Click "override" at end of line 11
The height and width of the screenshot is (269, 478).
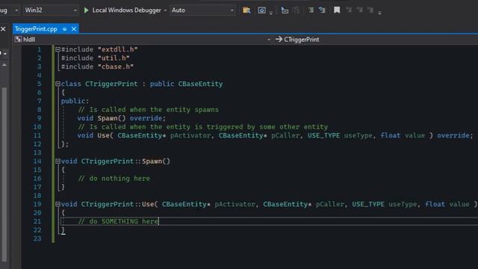pyautogui.click(x=453, y=135)
